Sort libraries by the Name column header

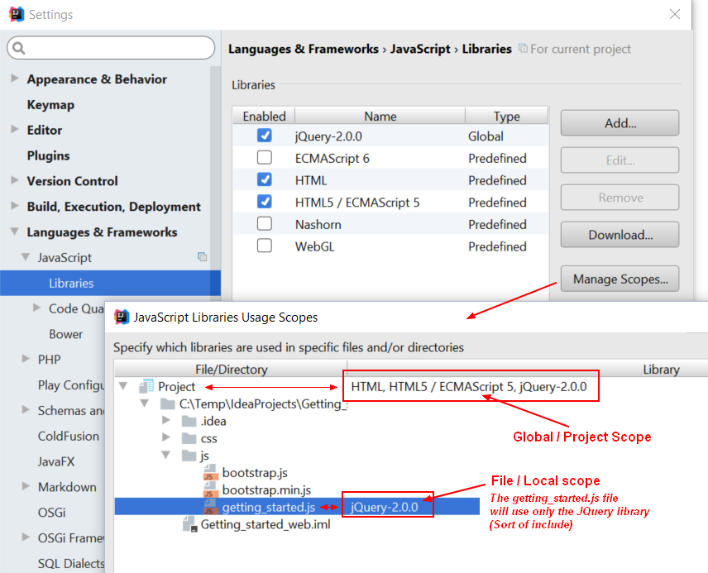pyautogui.click(x=380, y=117)
